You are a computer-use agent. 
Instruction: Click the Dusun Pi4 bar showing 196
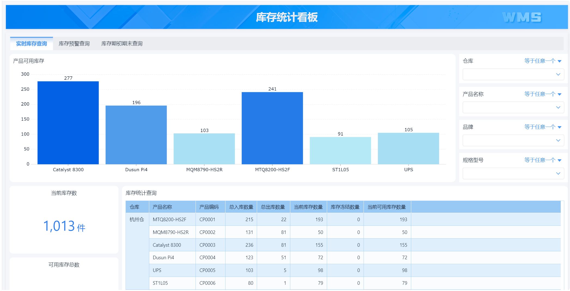136,135
